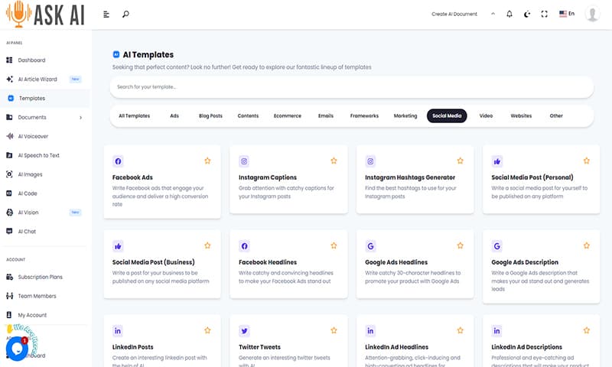Click the Google Ads Description G icon
Viewport: 612px width, 367px height.
pos(496,246)
